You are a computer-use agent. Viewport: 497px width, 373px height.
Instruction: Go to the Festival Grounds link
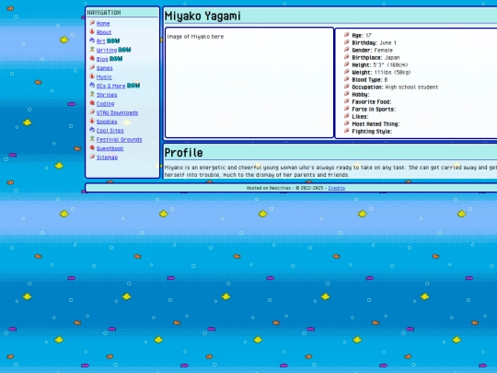click(x=119, y=140)
